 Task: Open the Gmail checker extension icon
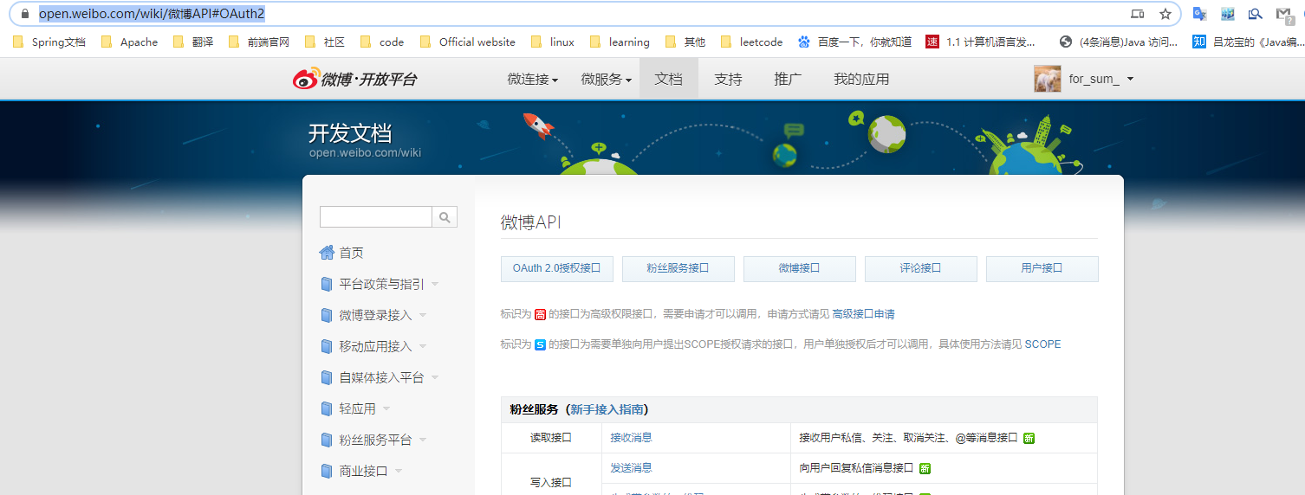[x=1283, y=14]
